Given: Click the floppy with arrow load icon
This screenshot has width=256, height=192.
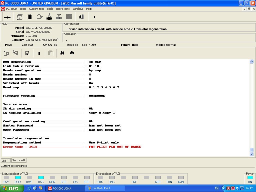Looking at the screenshot, I should click(x=15, y=53).
